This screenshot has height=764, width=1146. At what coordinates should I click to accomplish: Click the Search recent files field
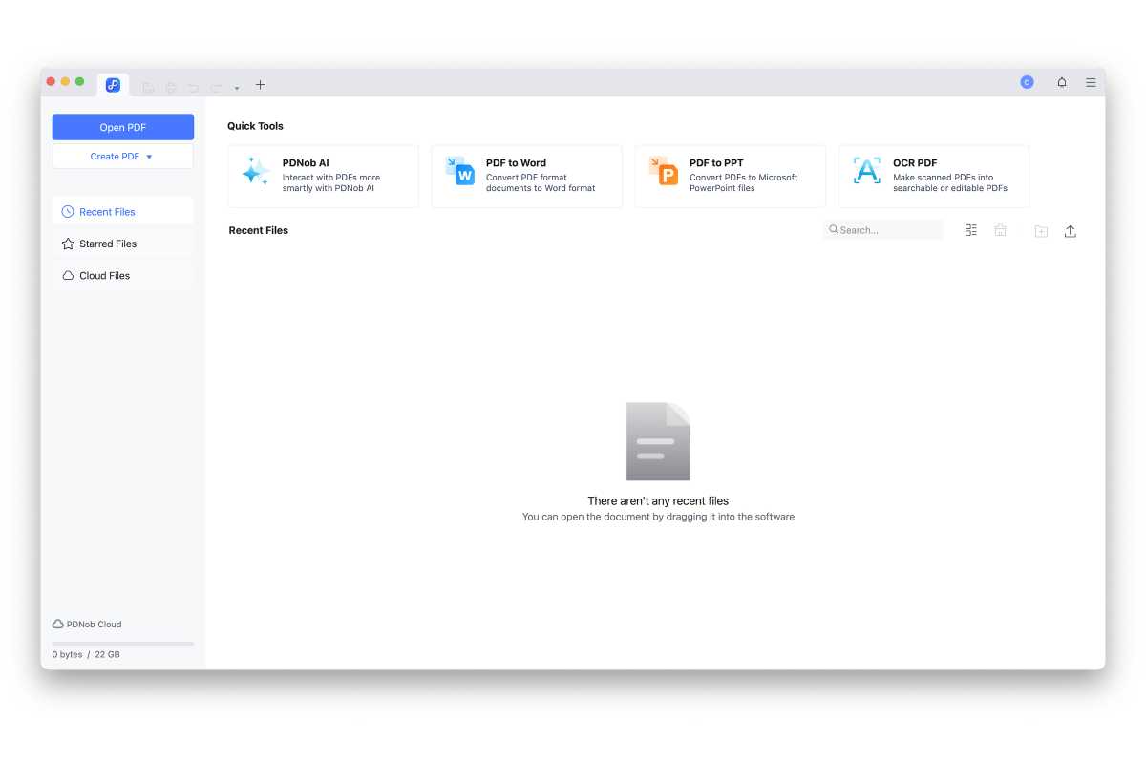(x=882, y=229)
